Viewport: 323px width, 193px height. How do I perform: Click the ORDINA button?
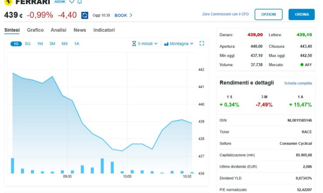coord(302,14)
